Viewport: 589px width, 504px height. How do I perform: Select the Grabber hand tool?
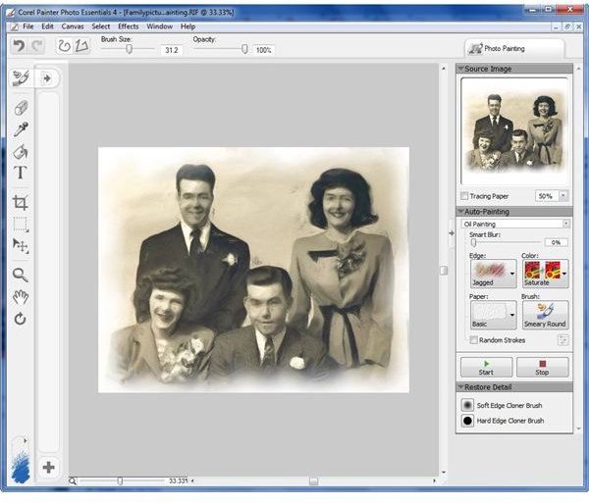coord(21,297)
